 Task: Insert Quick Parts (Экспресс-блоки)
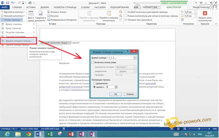pos(57,12)
